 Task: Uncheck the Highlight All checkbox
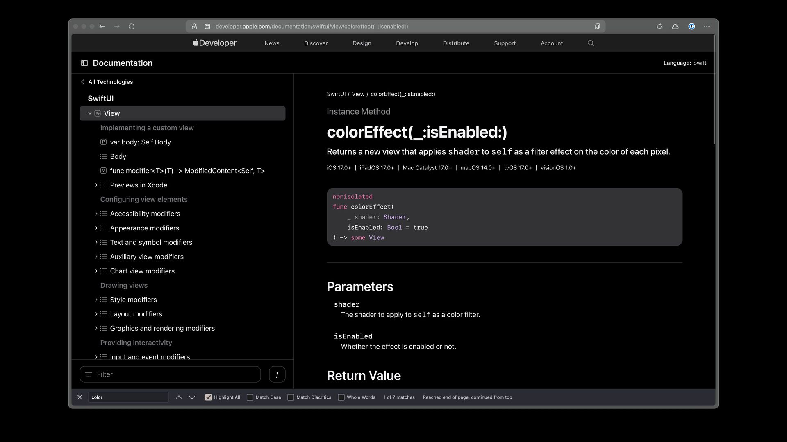point(208,397)
